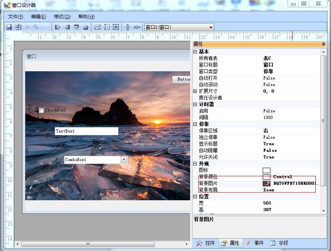Click the Align Top edges toolbar icon
The height and width of the screenshot is (251, 331).
coord(76,27)
